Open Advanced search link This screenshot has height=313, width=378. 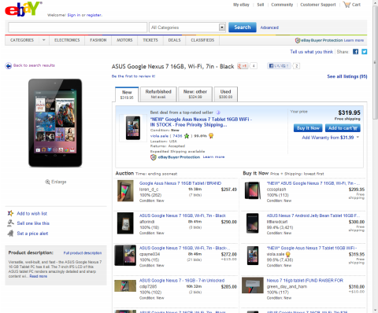point(269,28)
